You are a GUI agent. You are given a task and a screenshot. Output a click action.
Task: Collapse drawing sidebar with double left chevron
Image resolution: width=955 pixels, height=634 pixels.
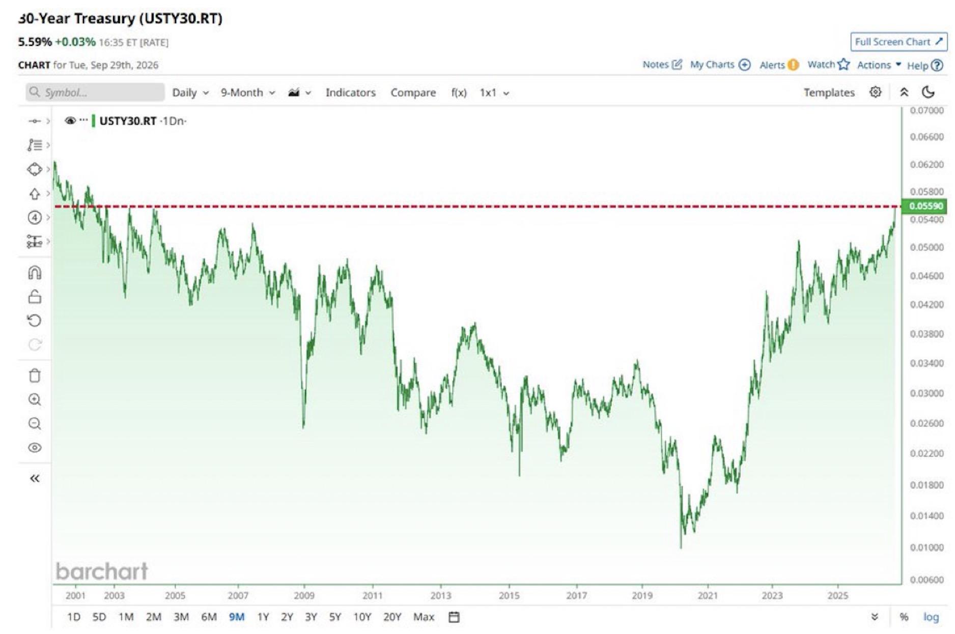tap(35, 478)
